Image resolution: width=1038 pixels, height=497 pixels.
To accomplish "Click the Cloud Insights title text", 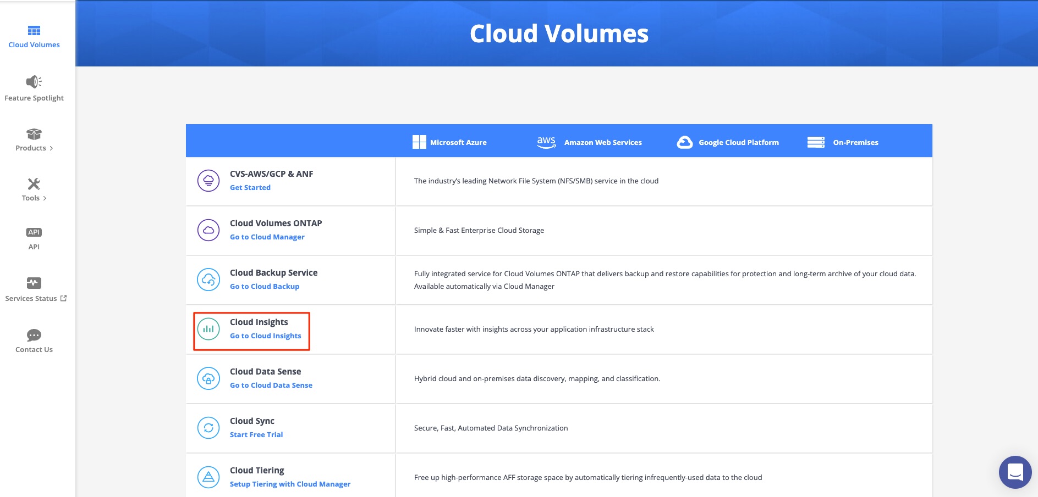I will [259, 322].
